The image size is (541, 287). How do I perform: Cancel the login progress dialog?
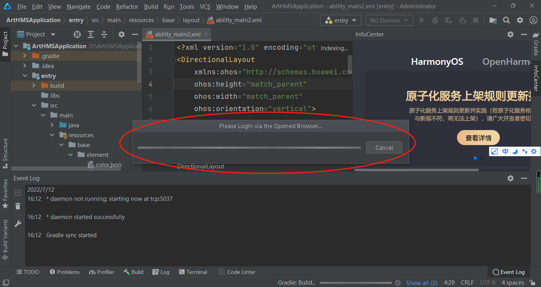384,147
